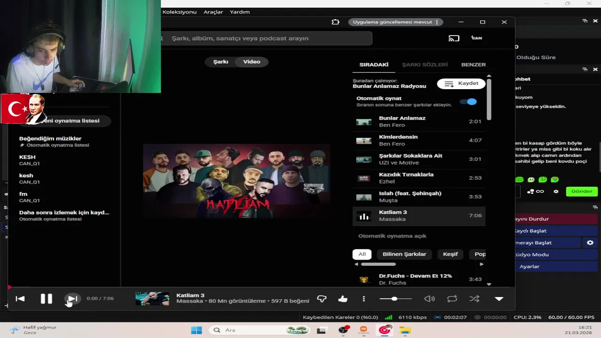Skip to the next track
This screenshot has width=601, height=338.
72,299
